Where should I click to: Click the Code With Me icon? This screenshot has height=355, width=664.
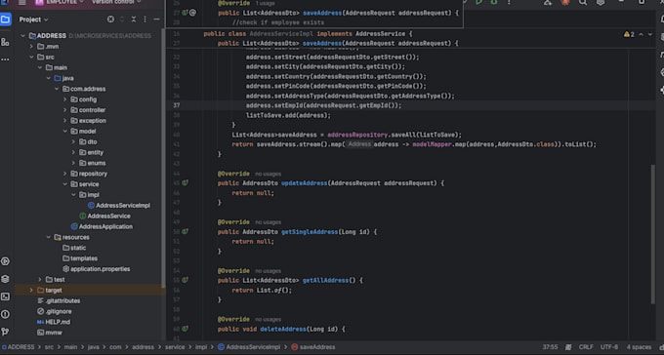tap(548, 2)
